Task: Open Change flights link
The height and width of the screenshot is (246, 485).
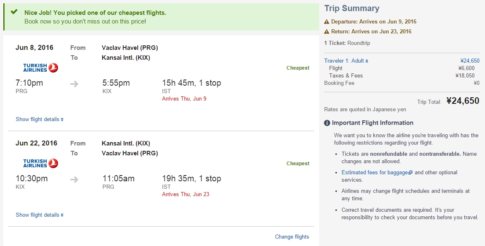Action: (292, 237)
